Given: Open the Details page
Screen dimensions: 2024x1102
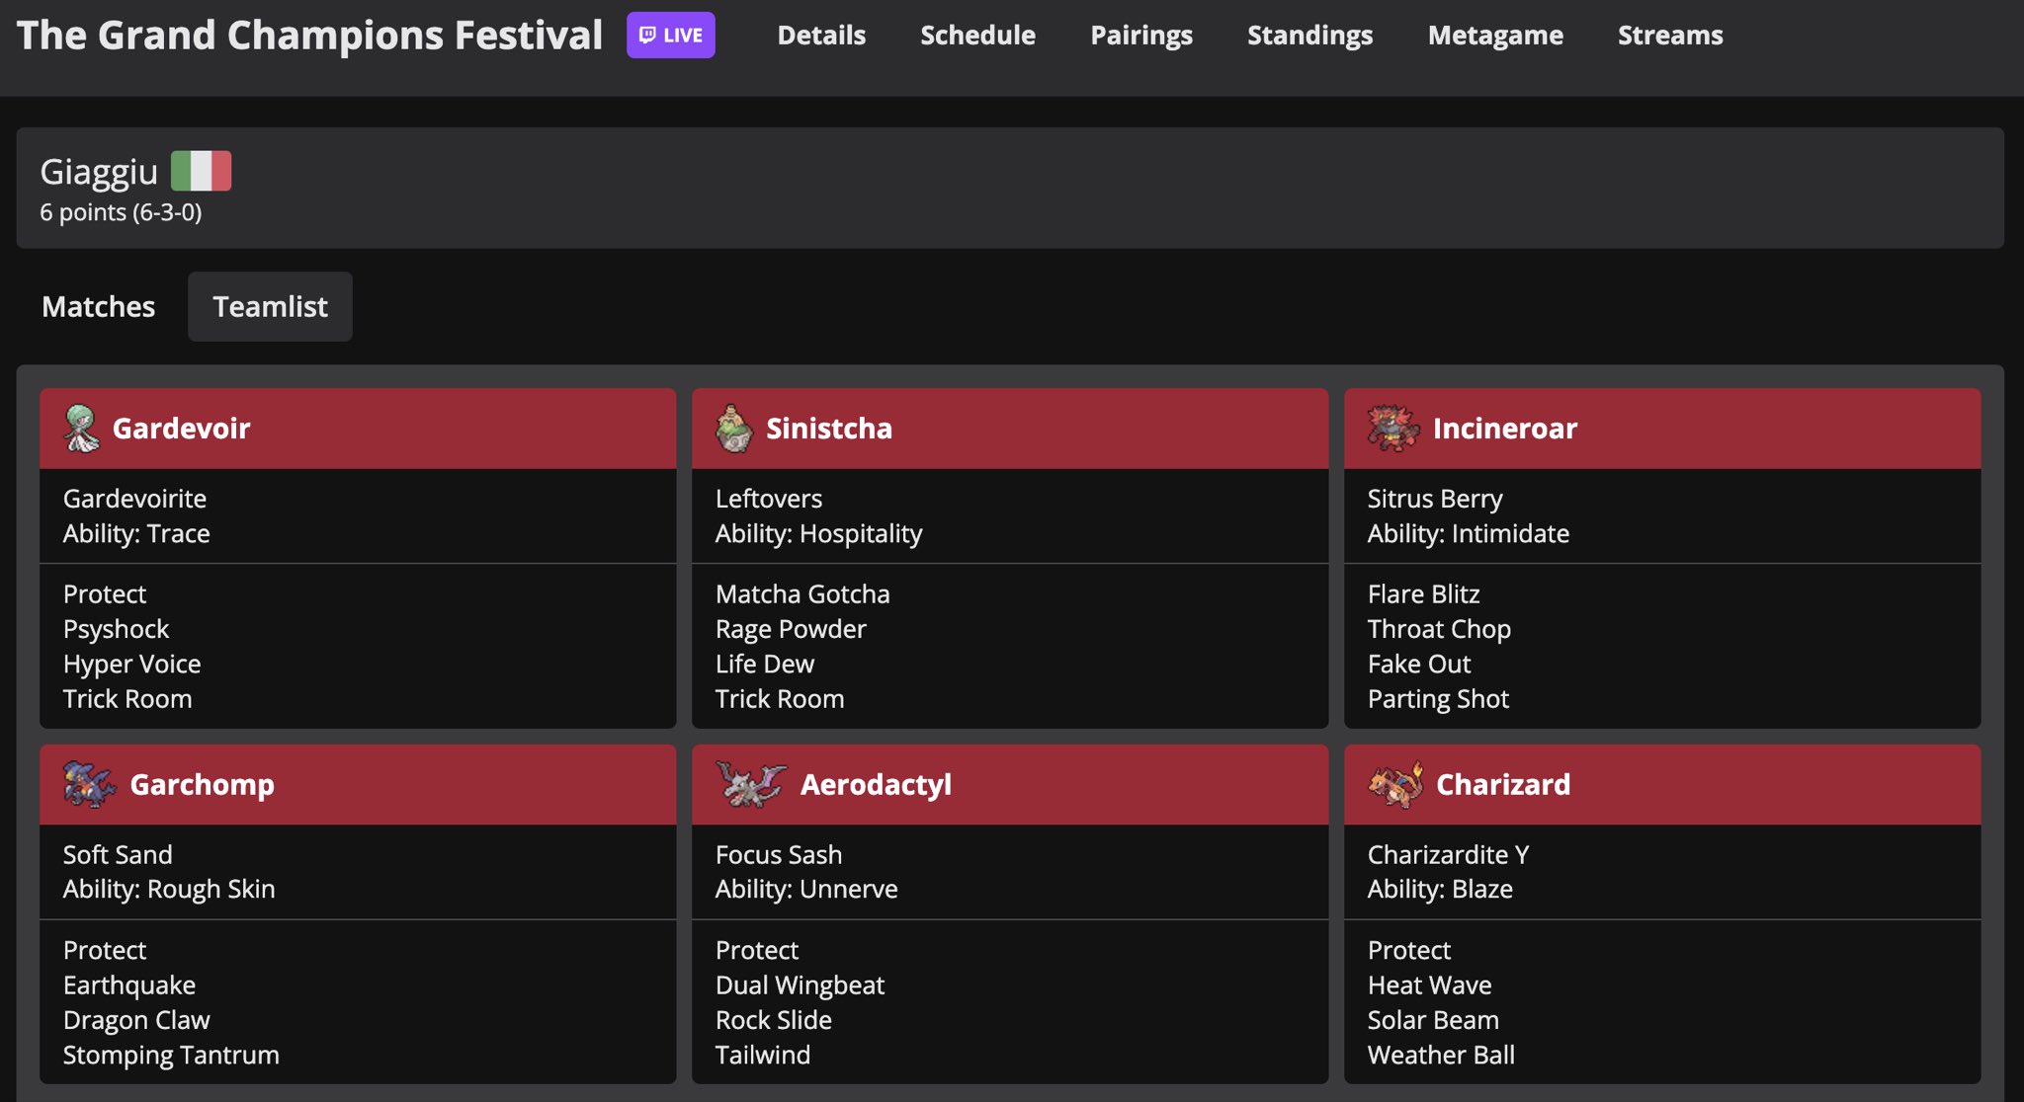Looking at the screenshot, I should 821,36.
